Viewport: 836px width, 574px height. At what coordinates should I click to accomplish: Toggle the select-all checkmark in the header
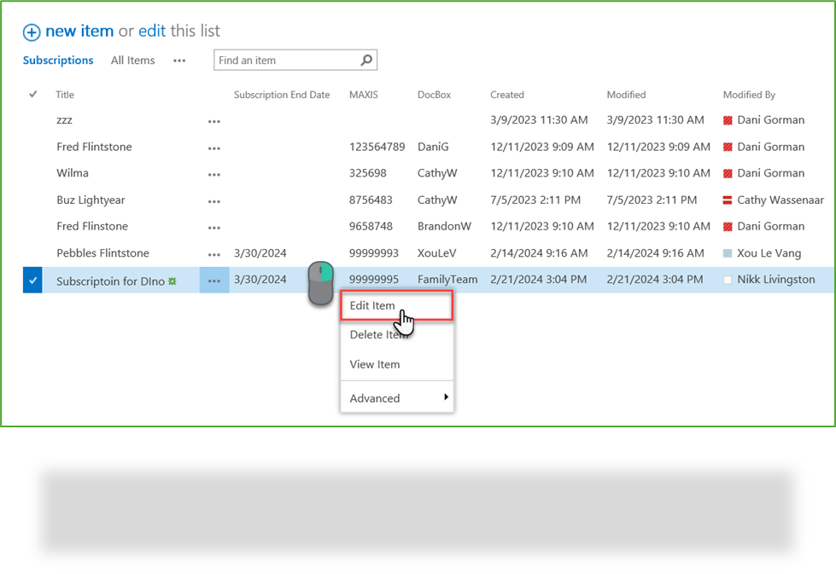click(32, 95)
